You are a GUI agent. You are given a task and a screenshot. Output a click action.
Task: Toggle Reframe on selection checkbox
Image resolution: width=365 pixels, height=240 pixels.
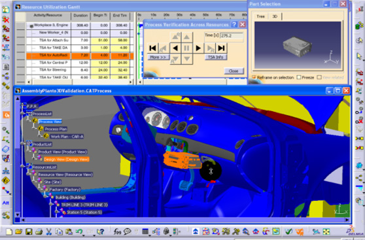(254, 77)
